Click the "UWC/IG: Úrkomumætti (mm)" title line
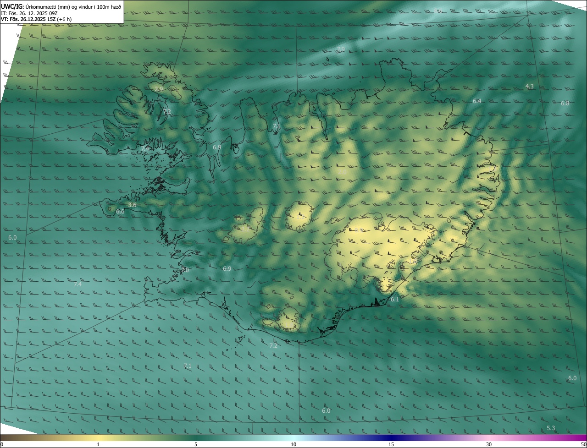The image size is (587, 448). pyautogui.click(x=61, y=6)
